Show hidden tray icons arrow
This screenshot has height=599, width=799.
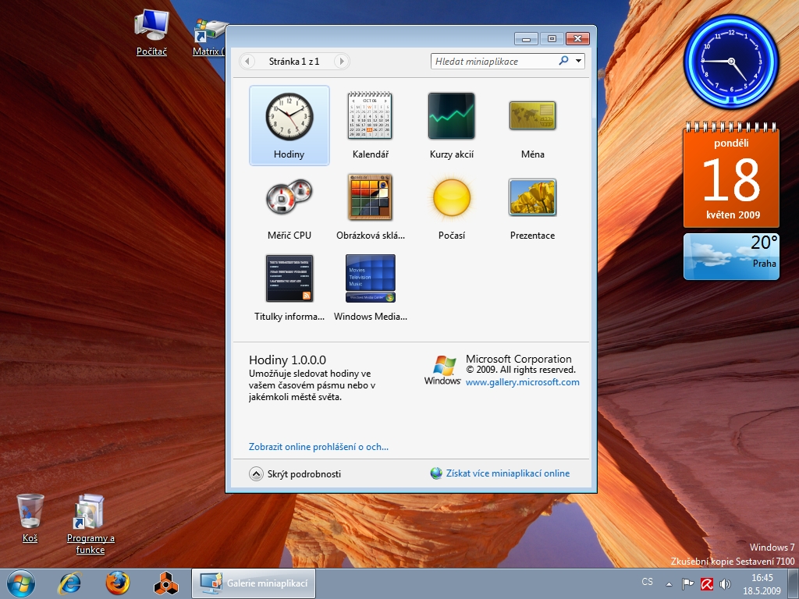point(669,583)
